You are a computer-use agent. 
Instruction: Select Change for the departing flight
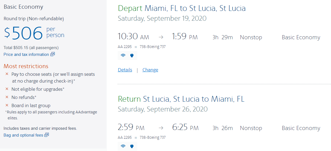(150, 70)
